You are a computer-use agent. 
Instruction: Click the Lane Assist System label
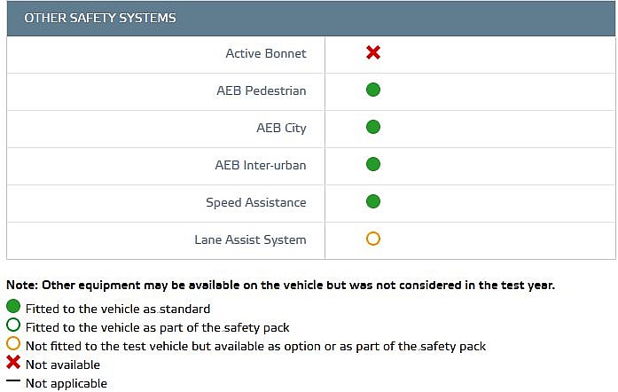(250, 239)
